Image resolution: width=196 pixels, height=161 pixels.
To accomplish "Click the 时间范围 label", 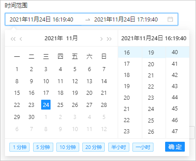I will tap(16, 5).
